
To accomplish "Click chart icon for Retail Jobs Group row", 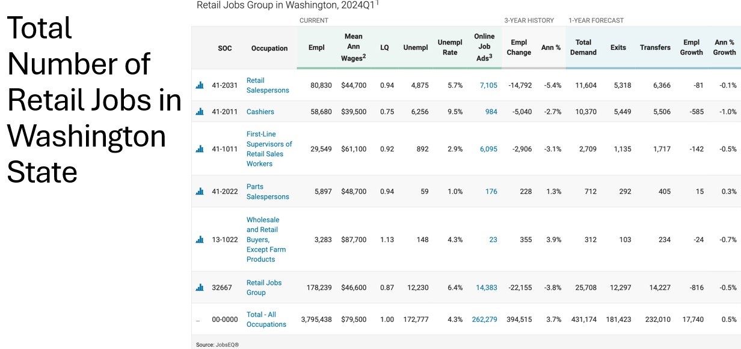I will pyautogui.click(x=200, y=288).
